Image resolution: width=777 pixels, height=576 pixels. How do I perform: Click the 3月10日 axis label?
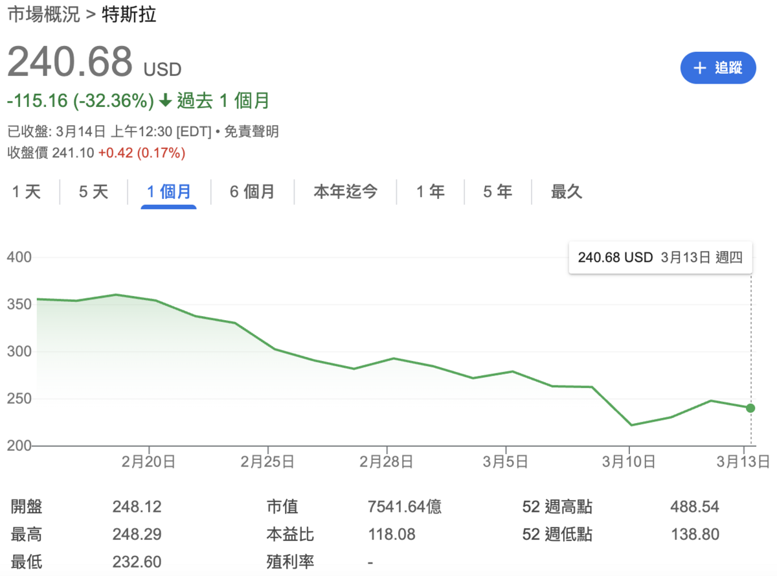[629, 462]
